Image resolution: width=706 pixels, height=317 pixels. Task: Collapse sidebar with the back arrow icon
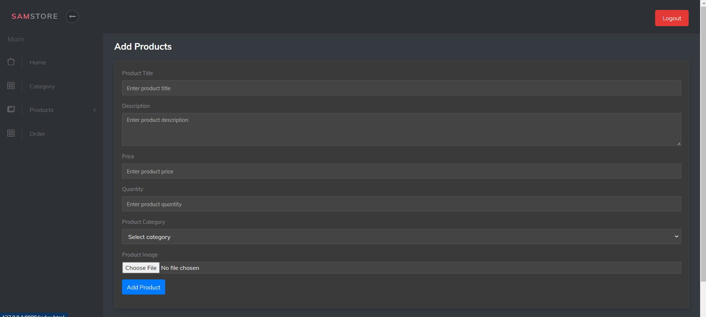pyautogui.click(x=72, y=17)
